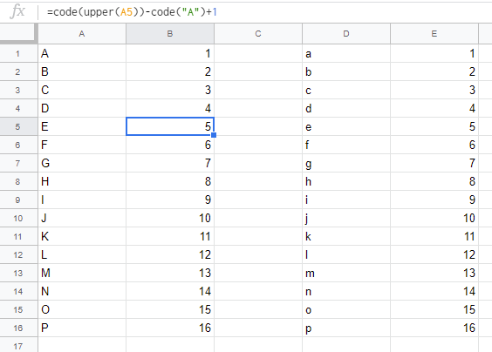The image size is (492, 352).
Task: Click cell containing lowercase e
Action: coord(346,126)
